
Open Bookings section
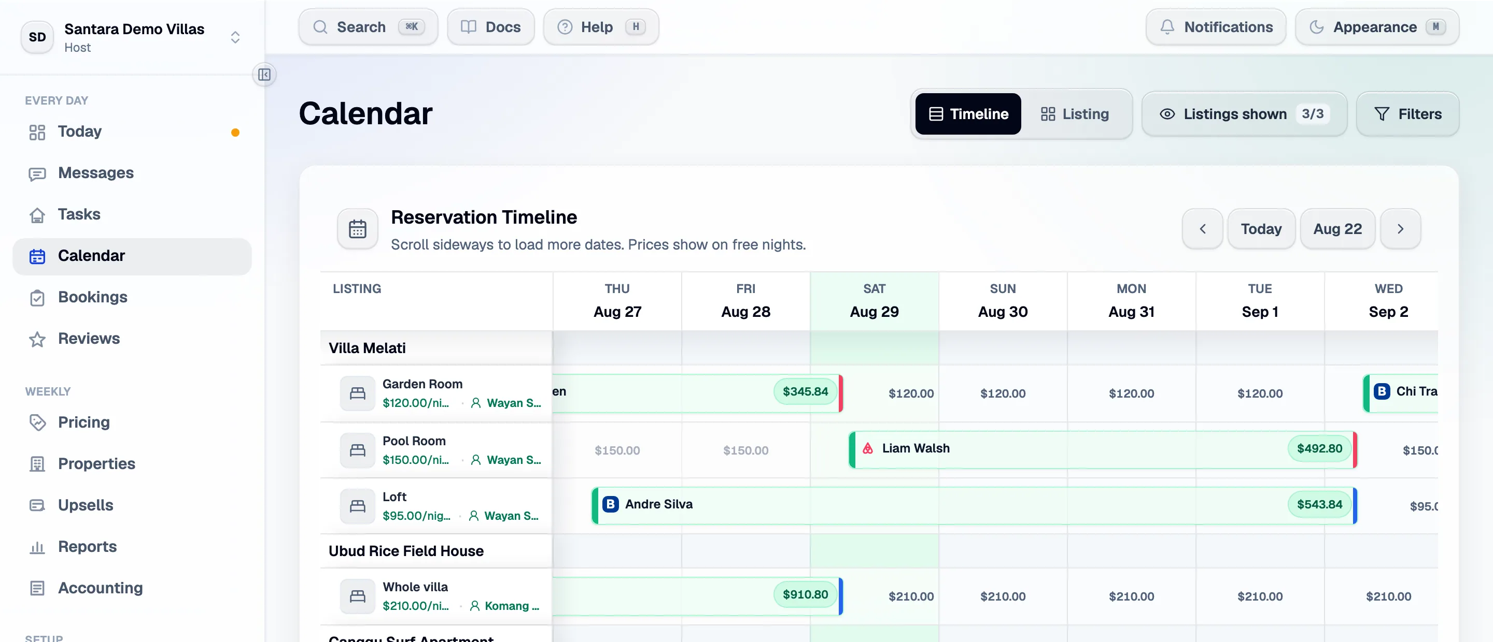click(x=132, y=297)
